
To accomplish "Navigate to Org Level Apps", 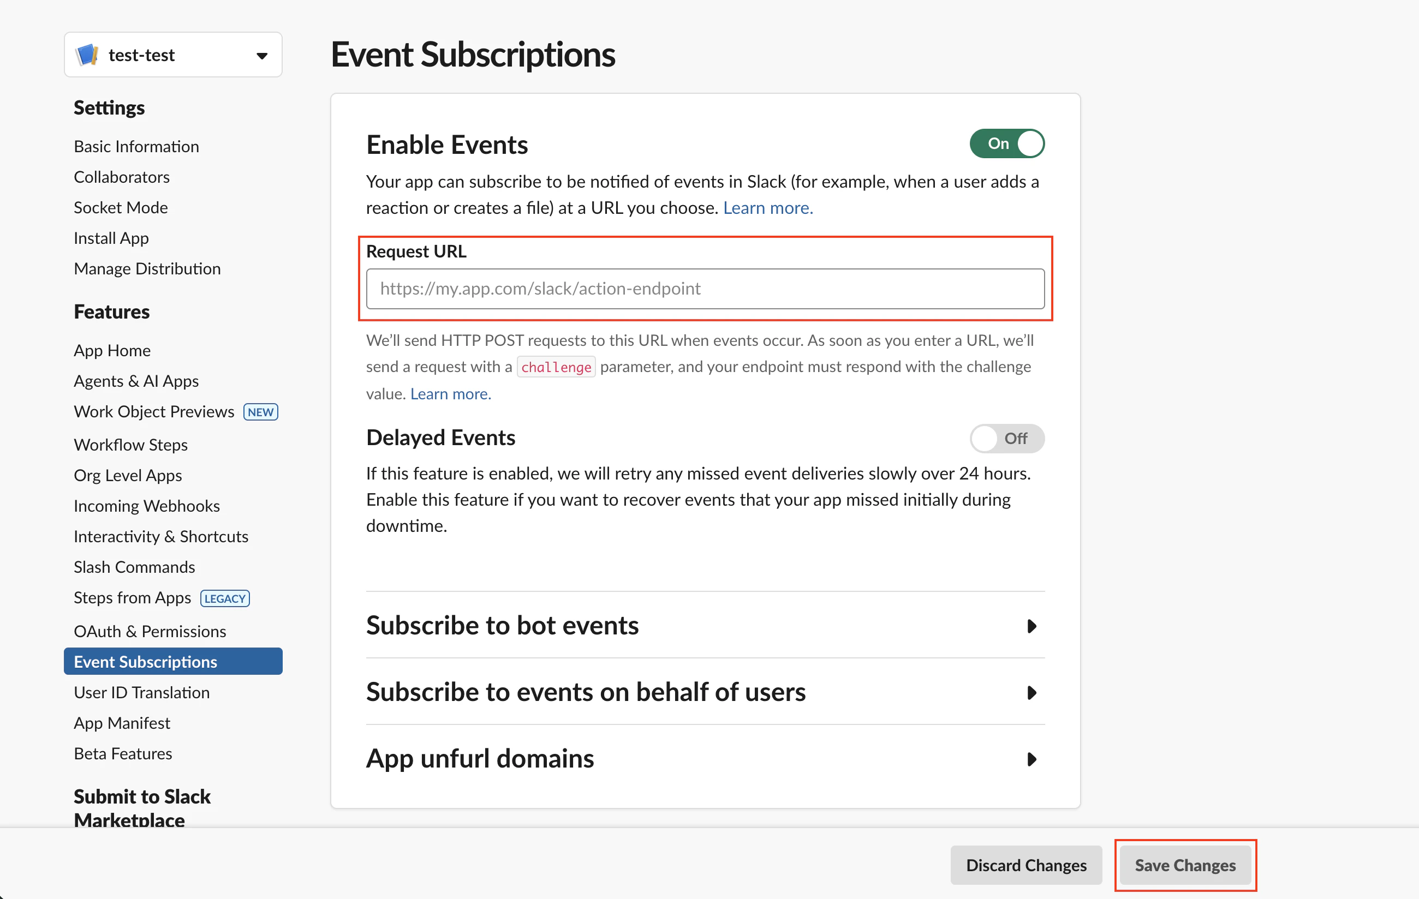I will (x=128, y=476).
